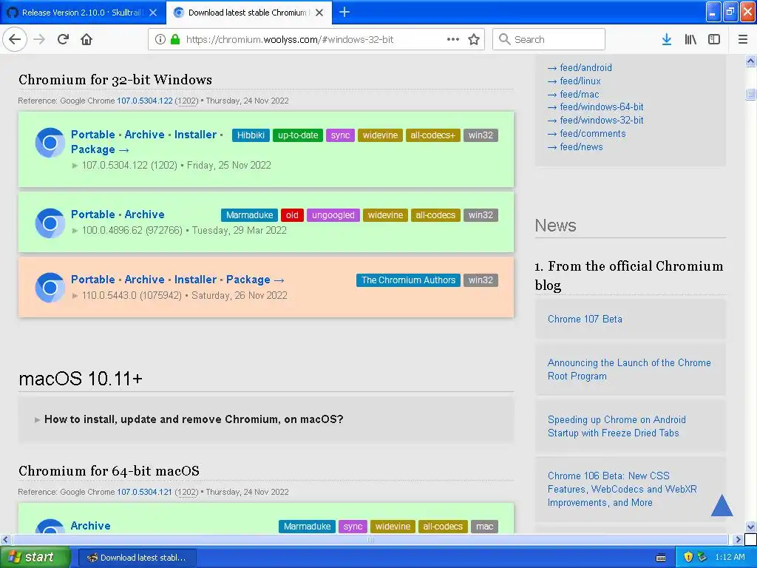Click Package in Chromium Authors row

point(255,279)
